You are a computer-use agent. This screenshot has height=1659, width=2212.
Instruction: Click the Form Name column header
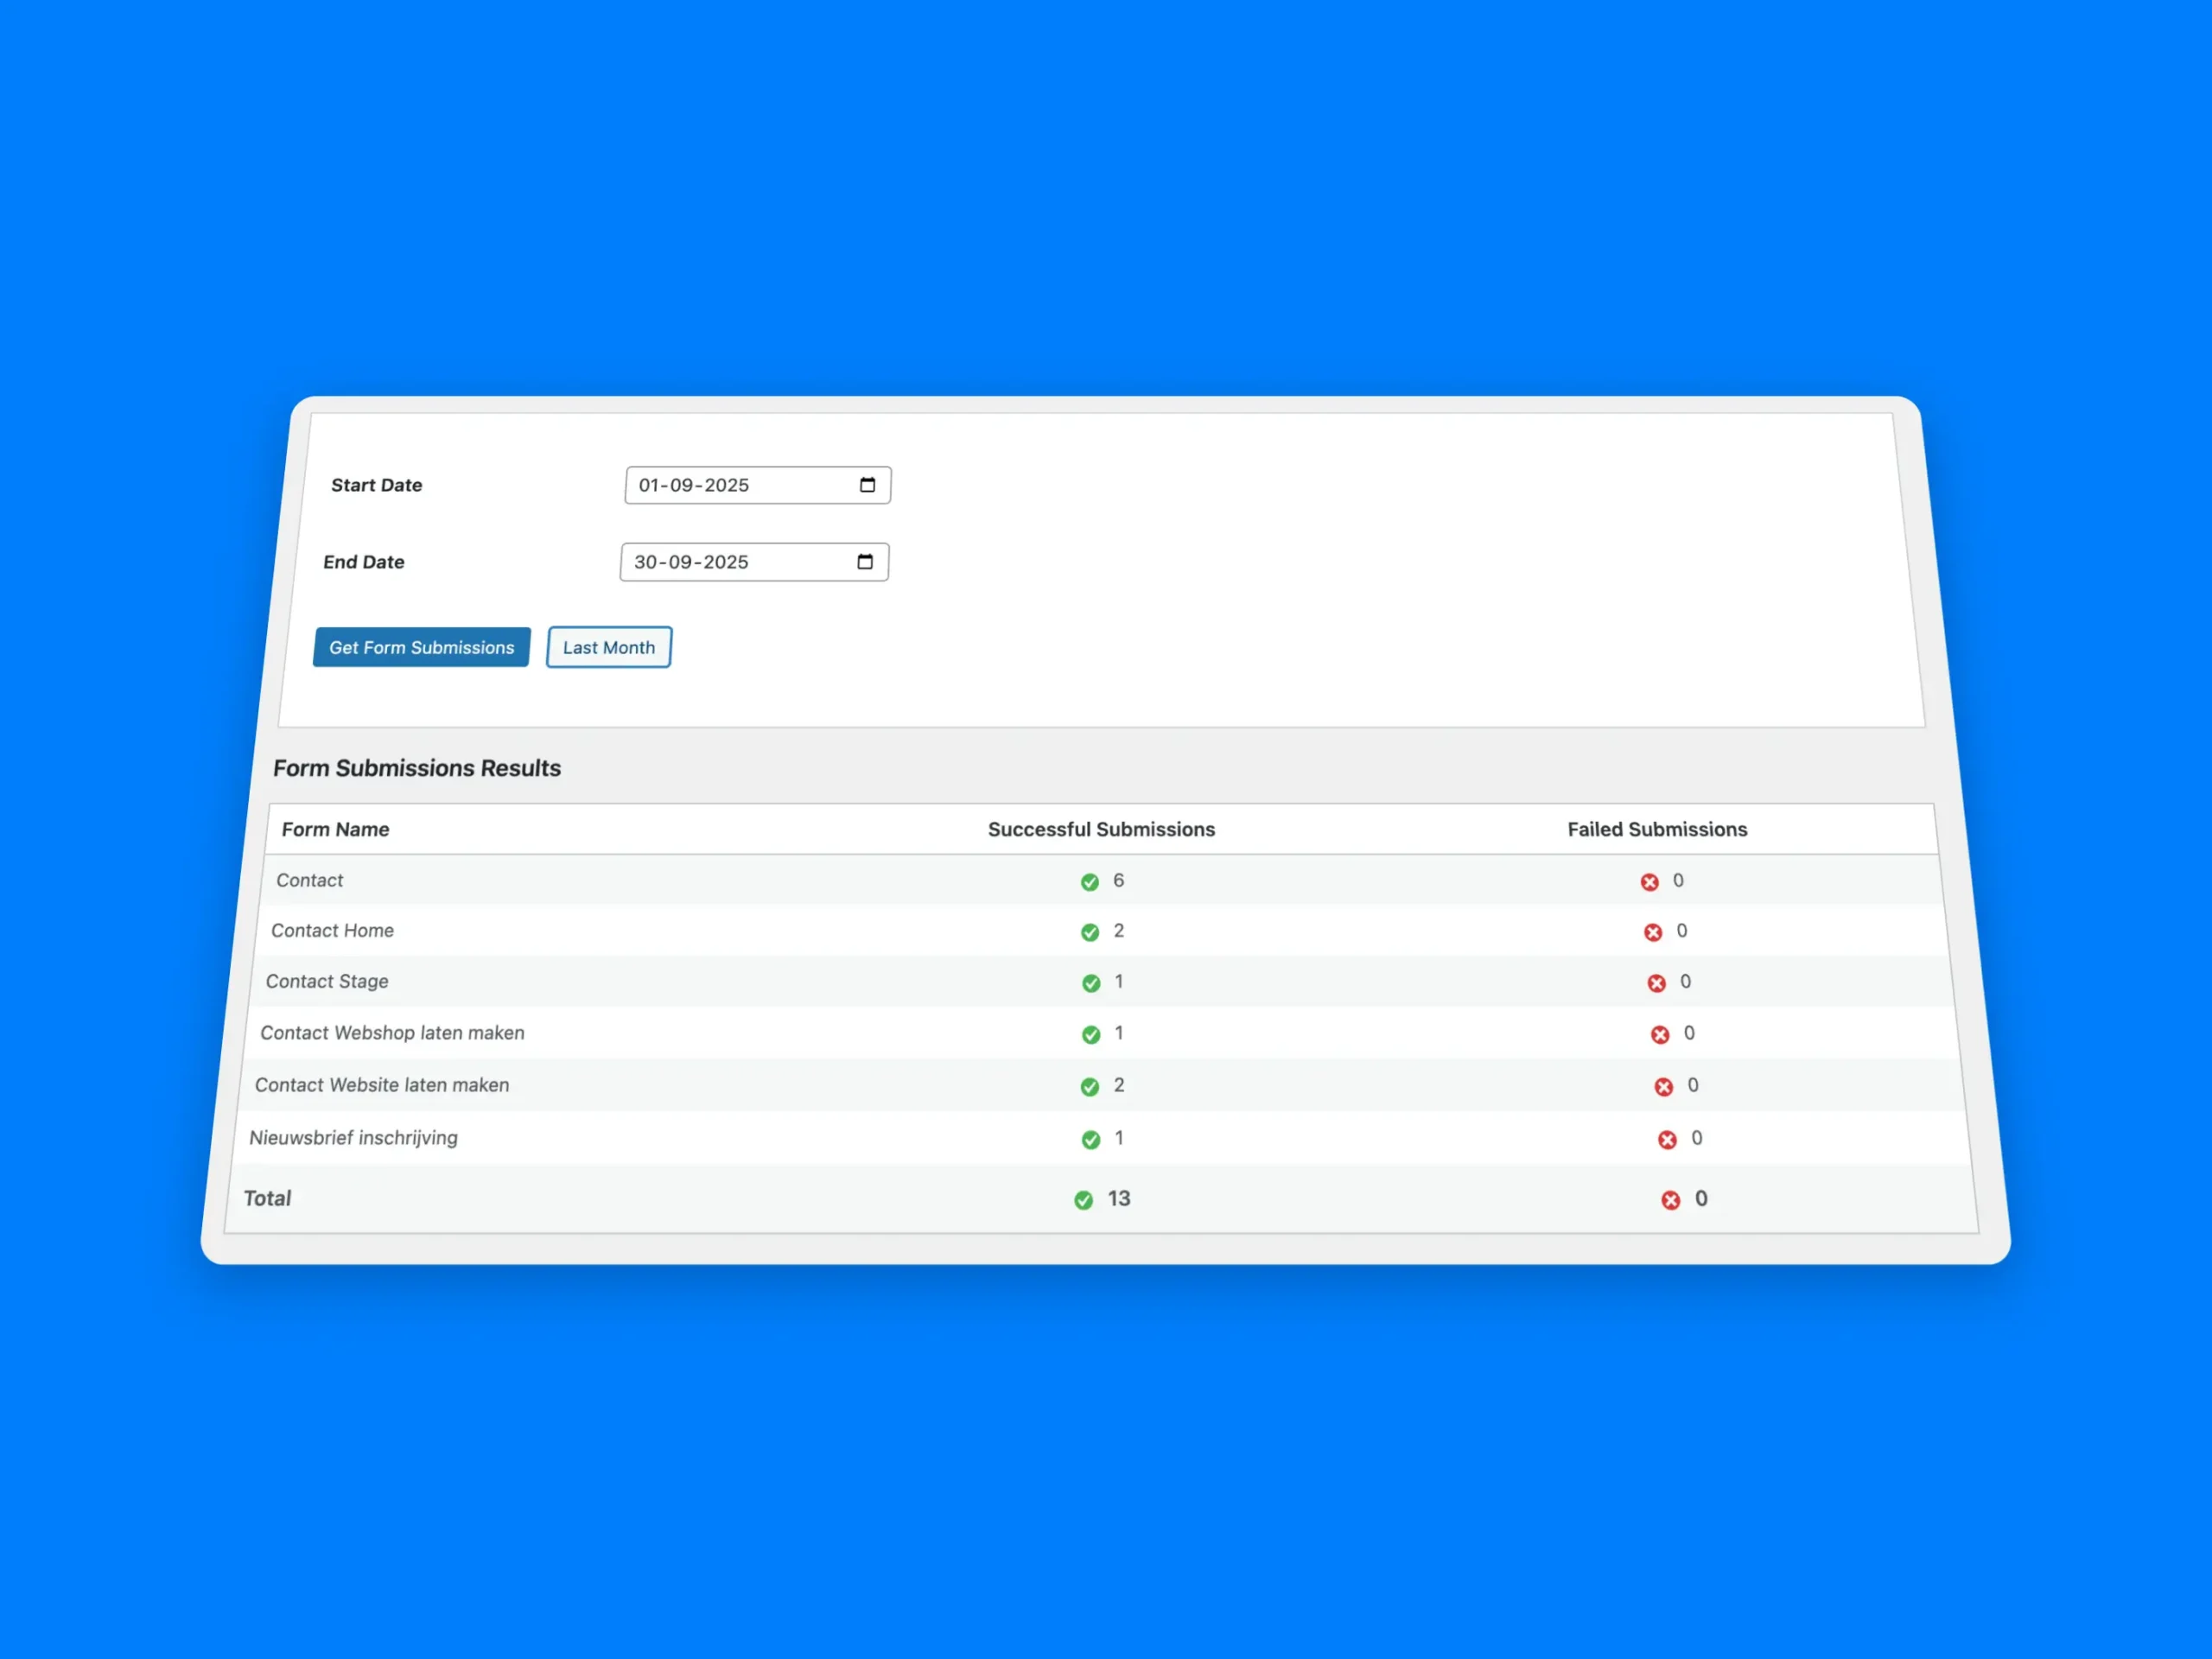click(336, 829)
